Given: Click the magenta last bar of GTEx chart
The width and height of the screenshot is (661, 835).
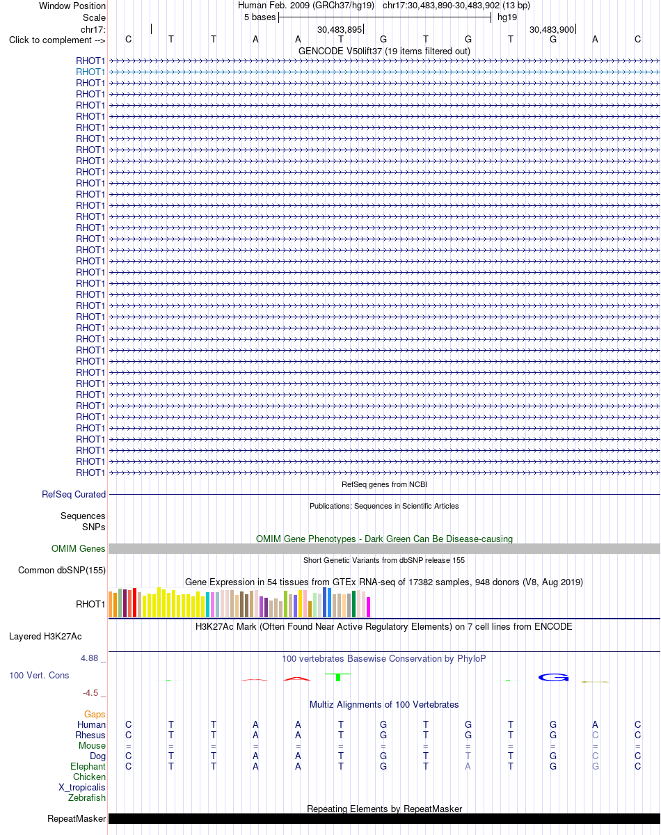Looking at the screenshot, I should [369, 607].
